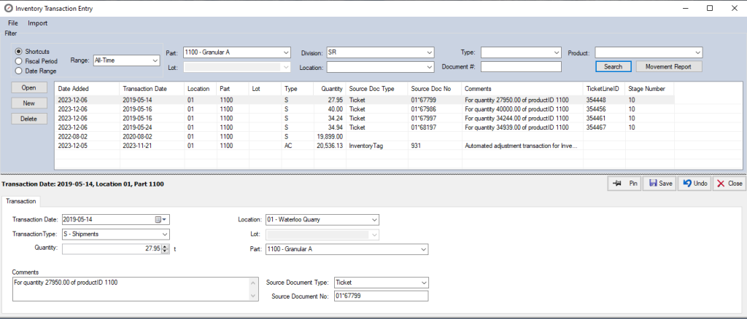Select the Shortcuts radio button
Viewport: 747px width, 319px height.
[19, 52]
